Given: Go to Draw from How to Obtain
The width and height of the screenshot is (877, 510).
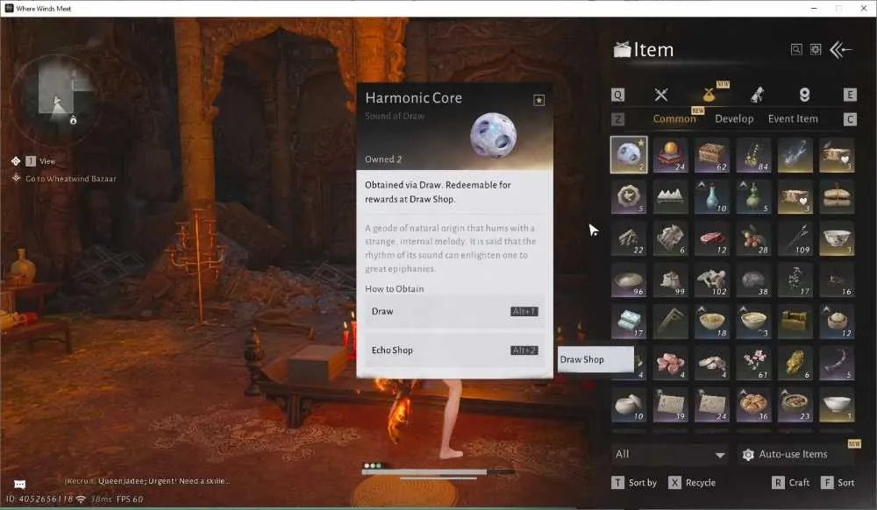Looking at the screenshot, I should click(x=454, y=311).
